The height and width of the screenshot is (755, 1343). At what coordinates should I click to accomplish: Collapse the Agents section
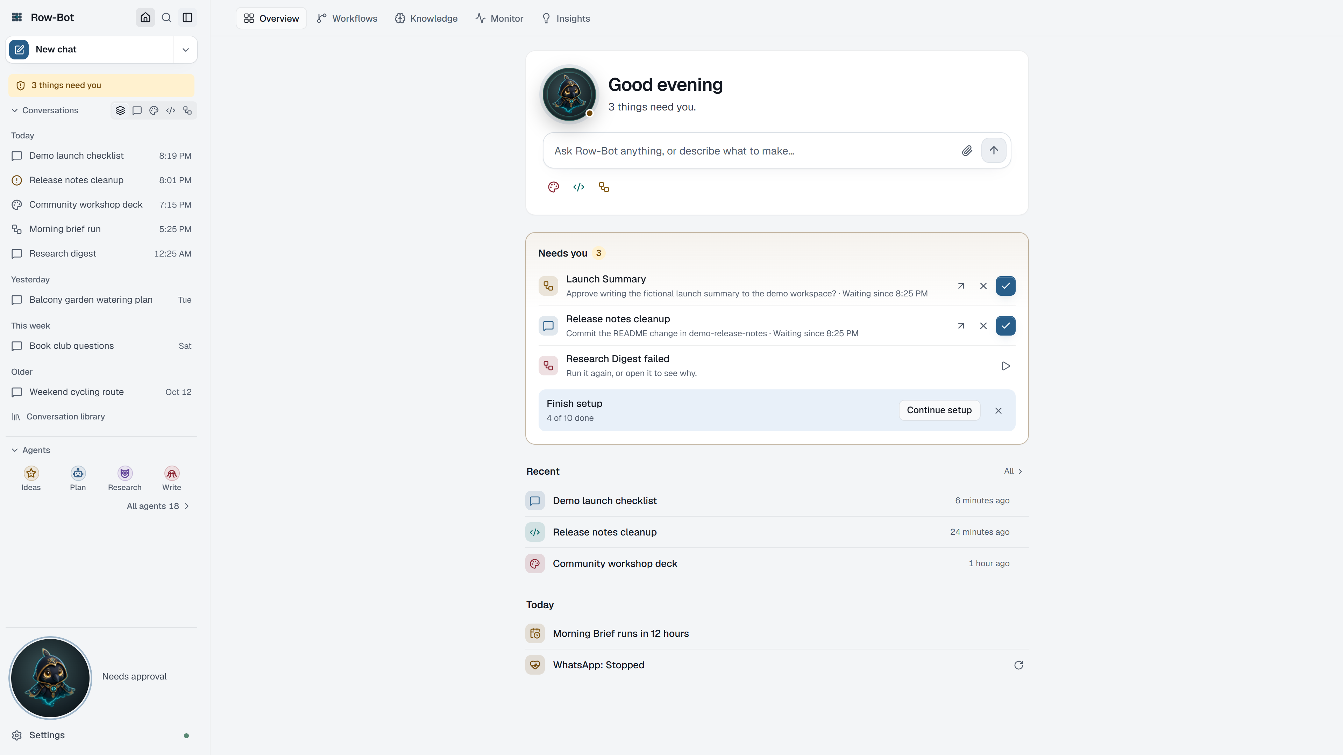(x=31, y=450)
